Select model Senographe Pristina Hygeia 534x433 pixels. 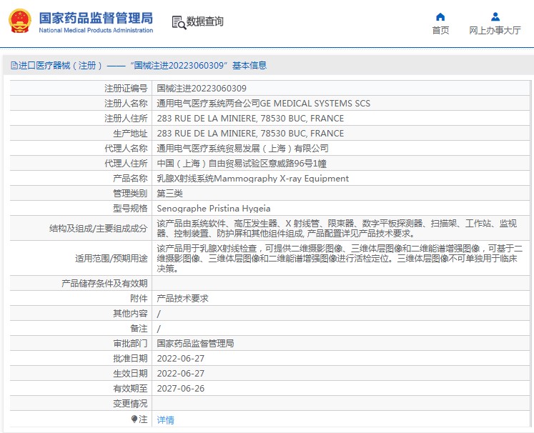[214, 209]
